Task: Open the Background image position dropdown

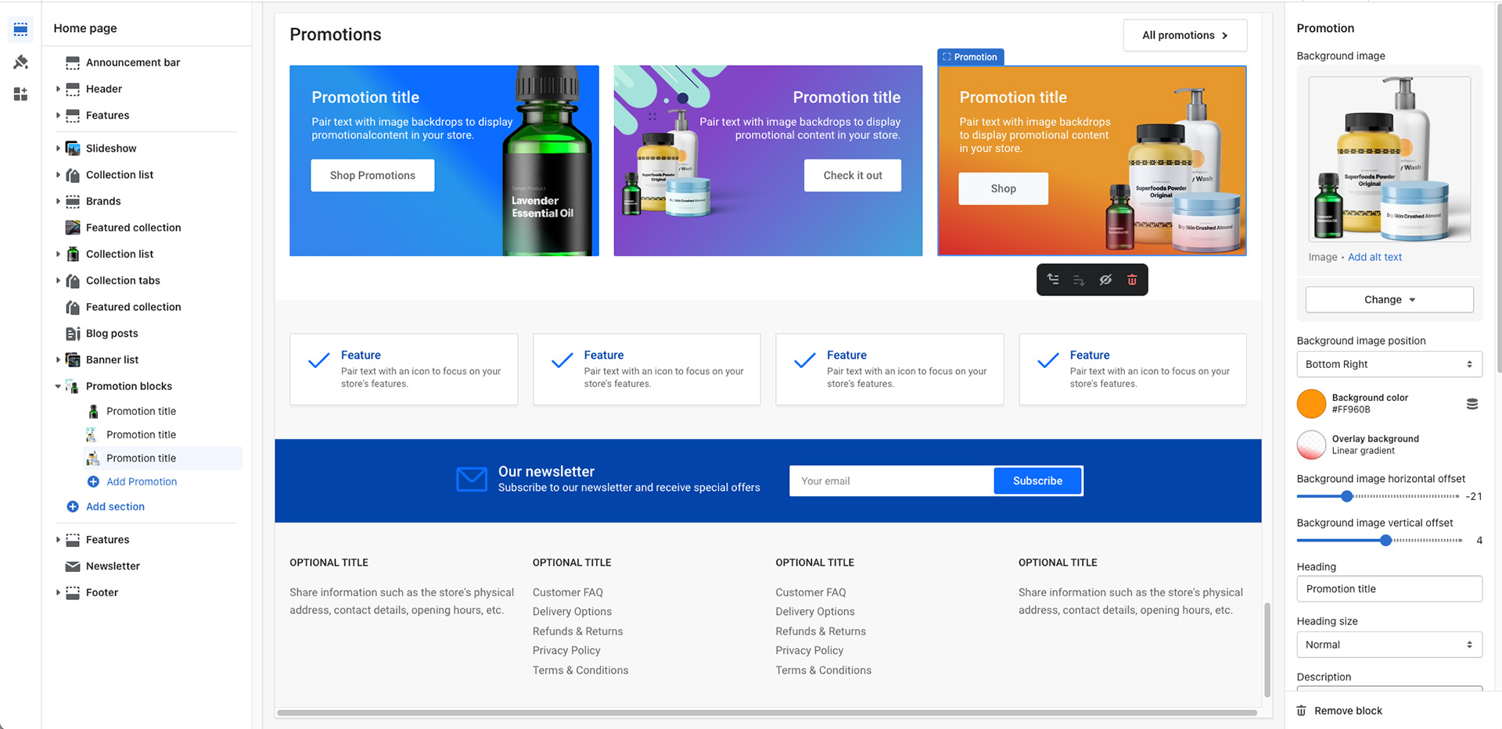Action: (x=1389, y=364)
